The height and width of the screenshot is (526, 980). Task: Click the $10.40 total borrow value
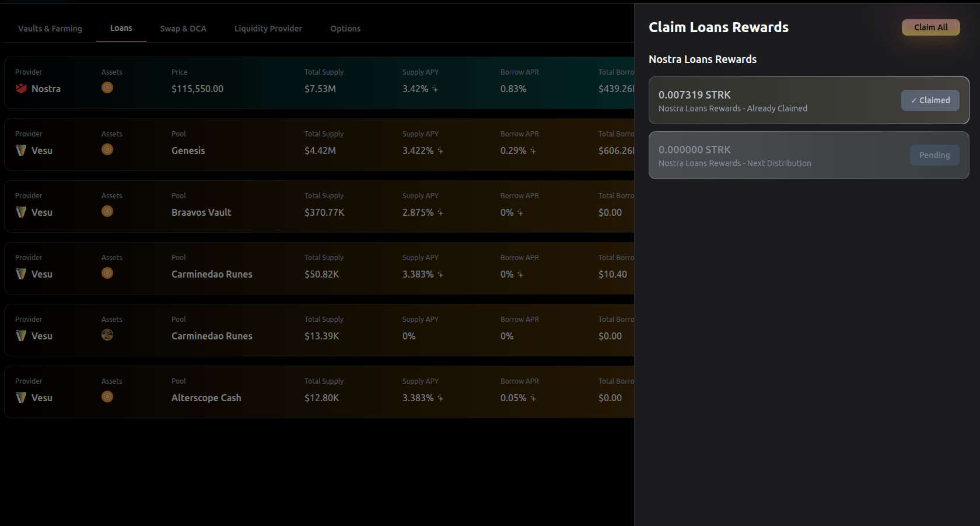tap(612, 274)
